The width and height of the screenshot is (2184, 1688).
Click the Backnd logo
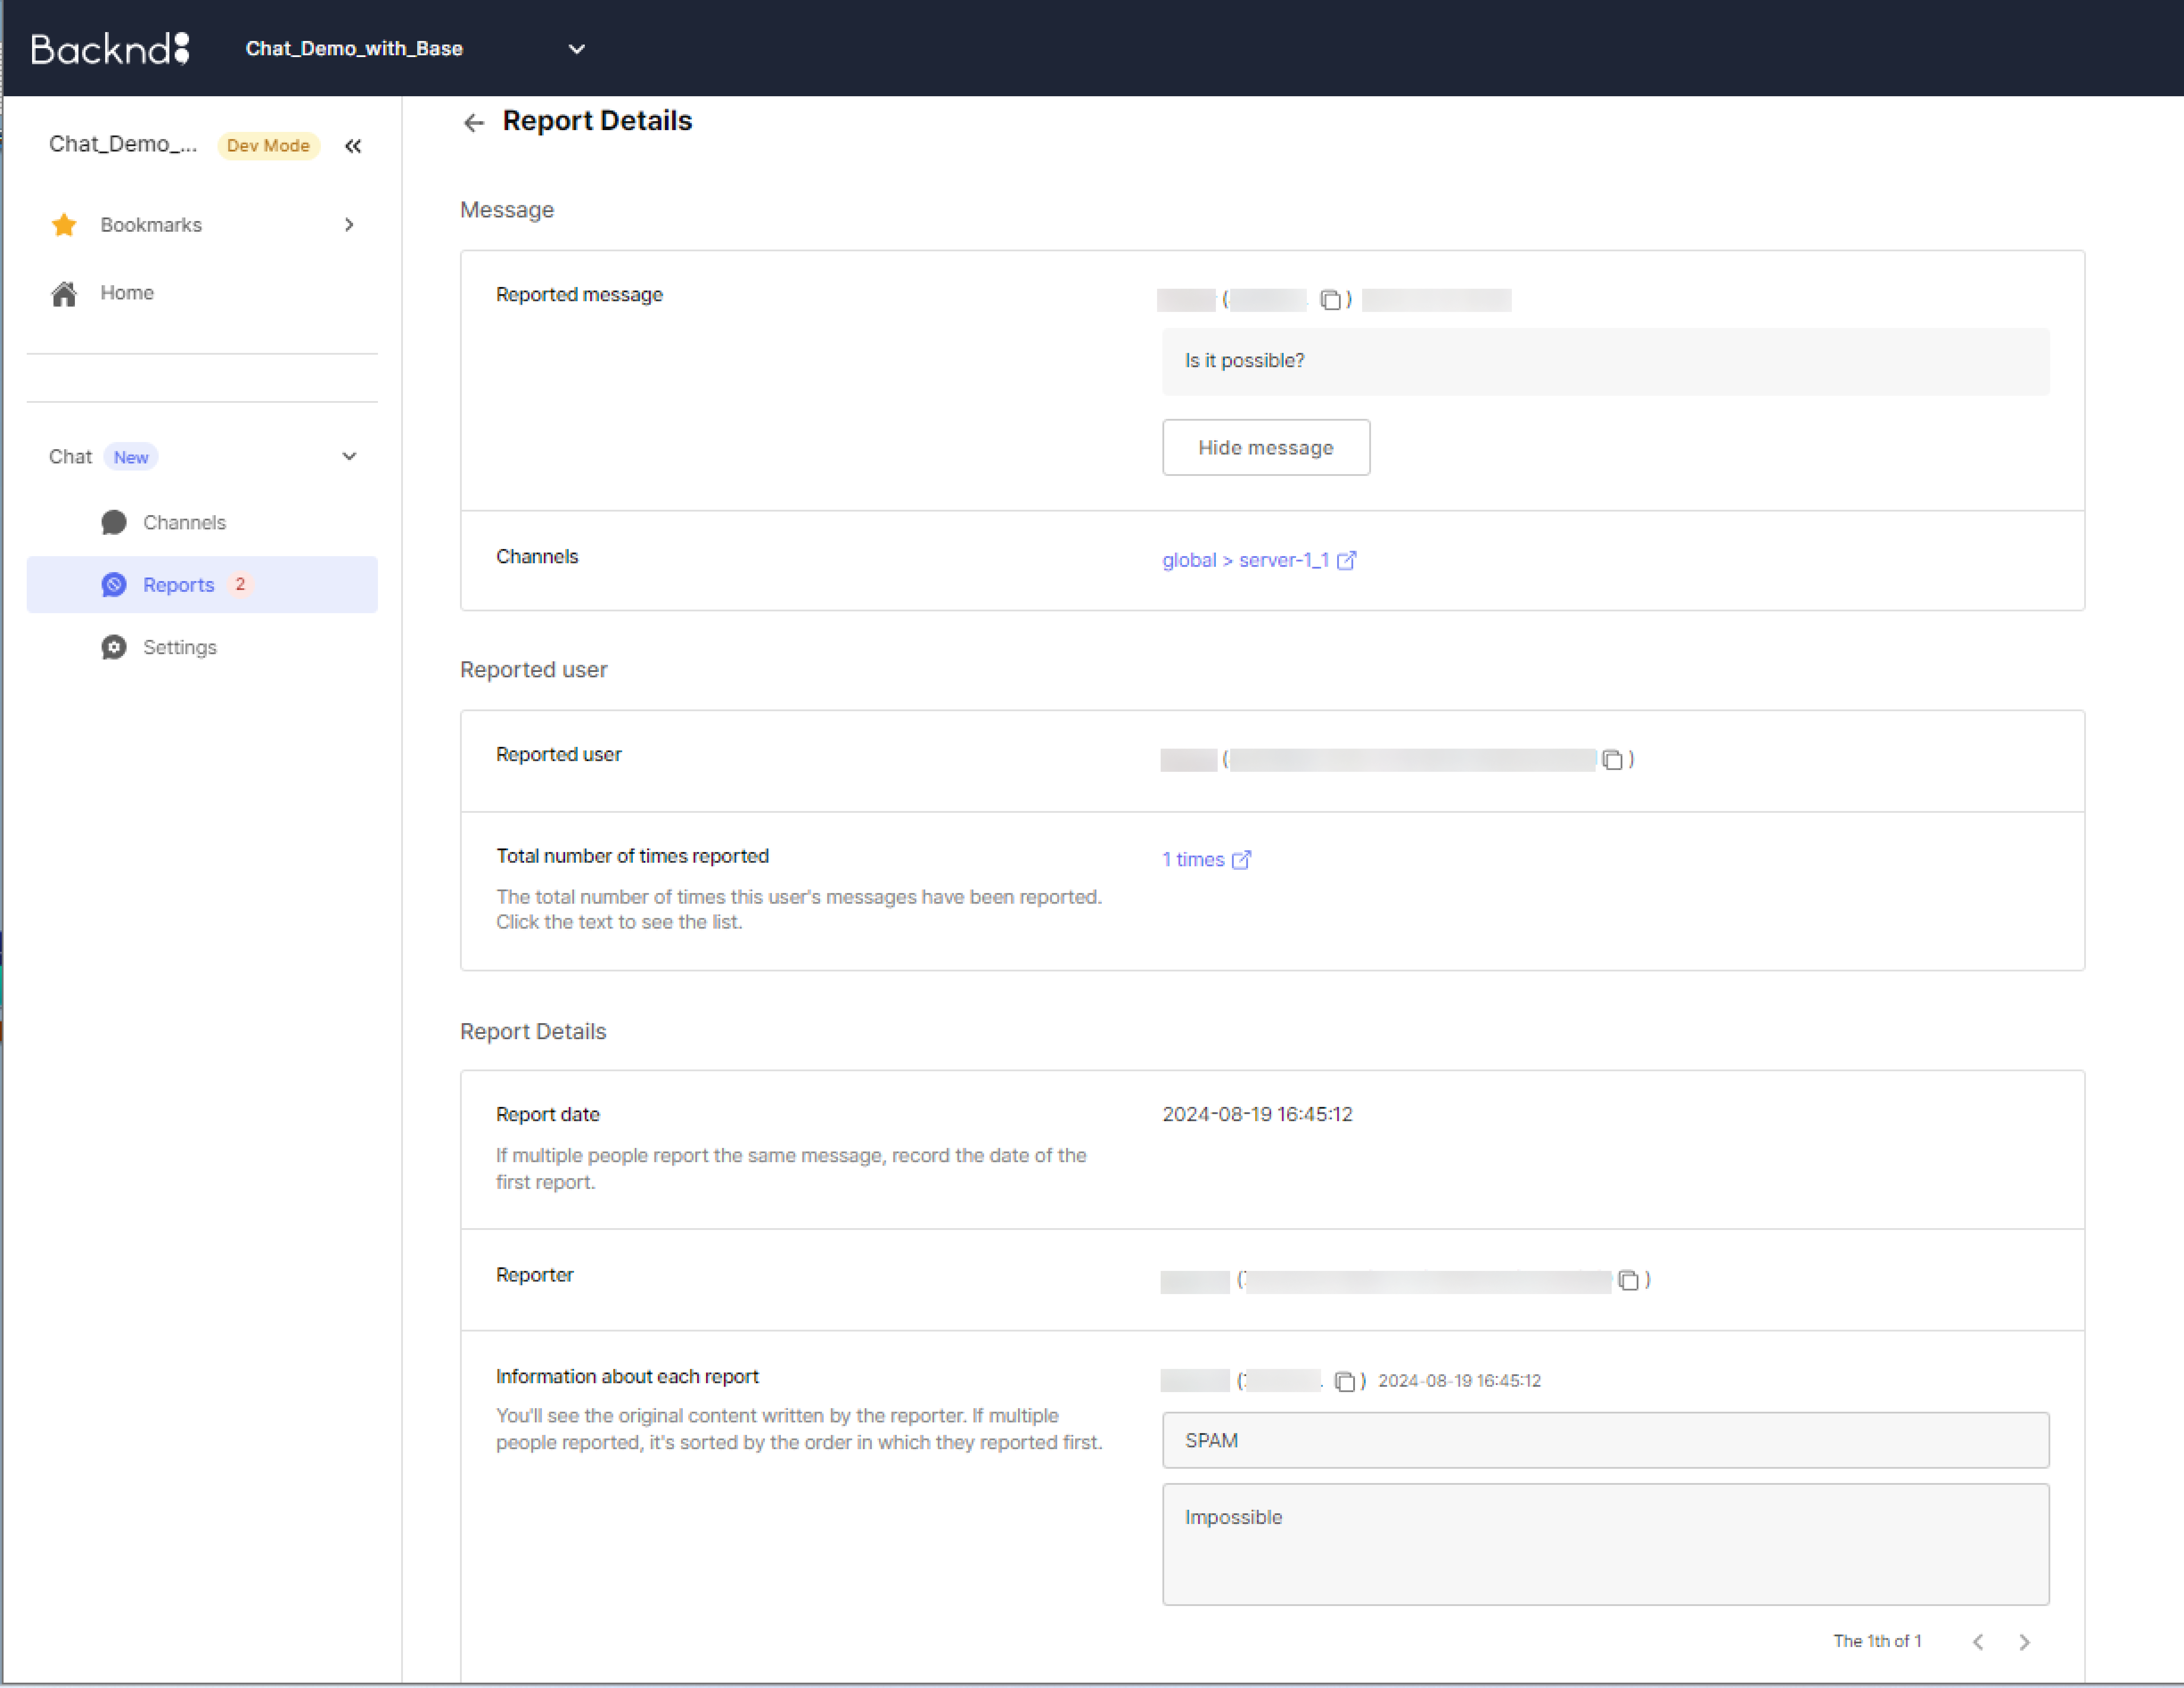[110, 48]
